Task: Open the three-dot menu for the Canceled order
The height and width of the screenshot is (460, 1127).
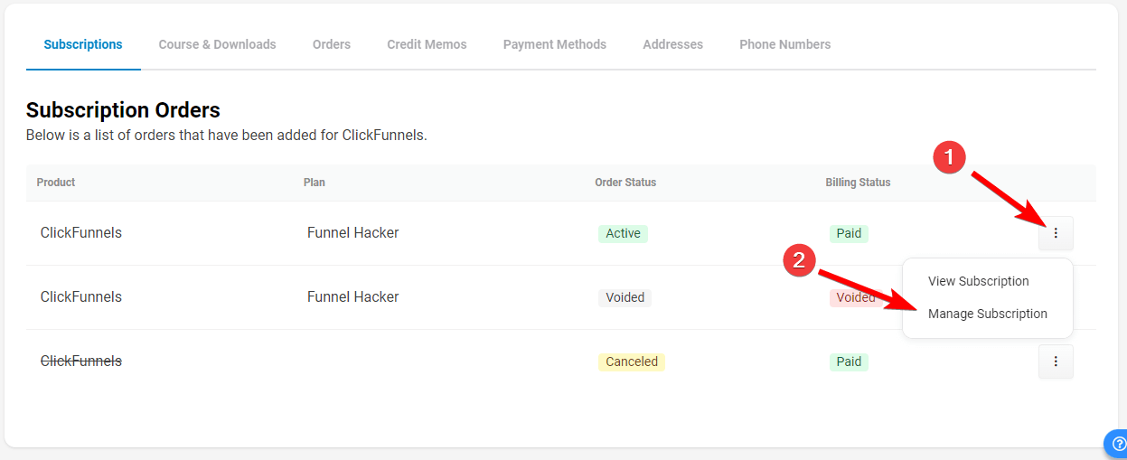Action: click(x=1056, y=361)
